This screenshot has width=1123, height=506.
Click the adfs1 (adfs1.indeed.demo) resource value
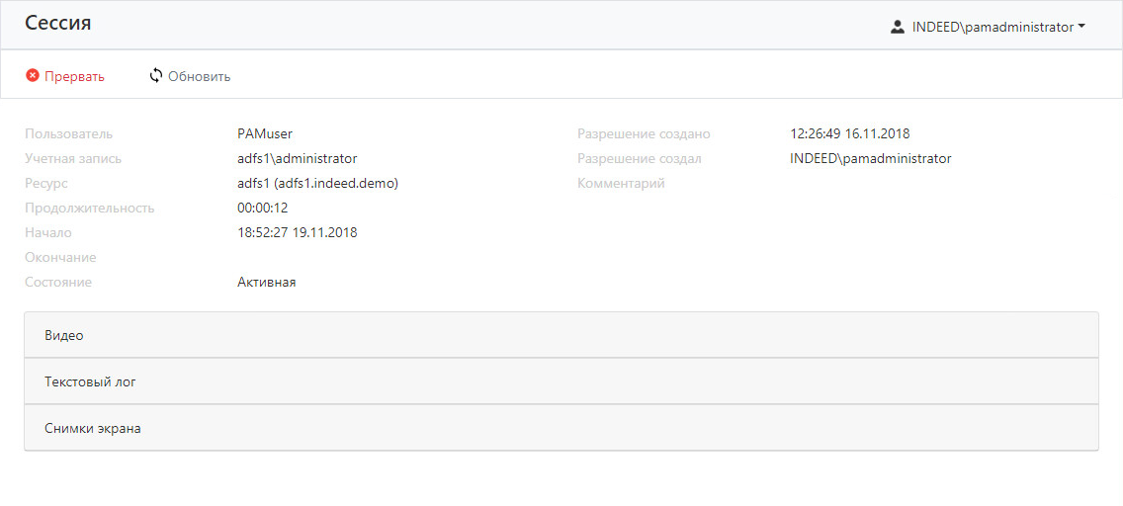click(x=317, y=183)
